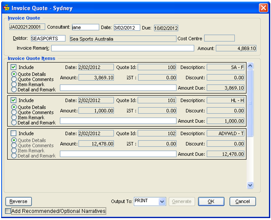Click remark text field for quote 101
Viewport: 271px width, 220px height.
tap(118, 121)
